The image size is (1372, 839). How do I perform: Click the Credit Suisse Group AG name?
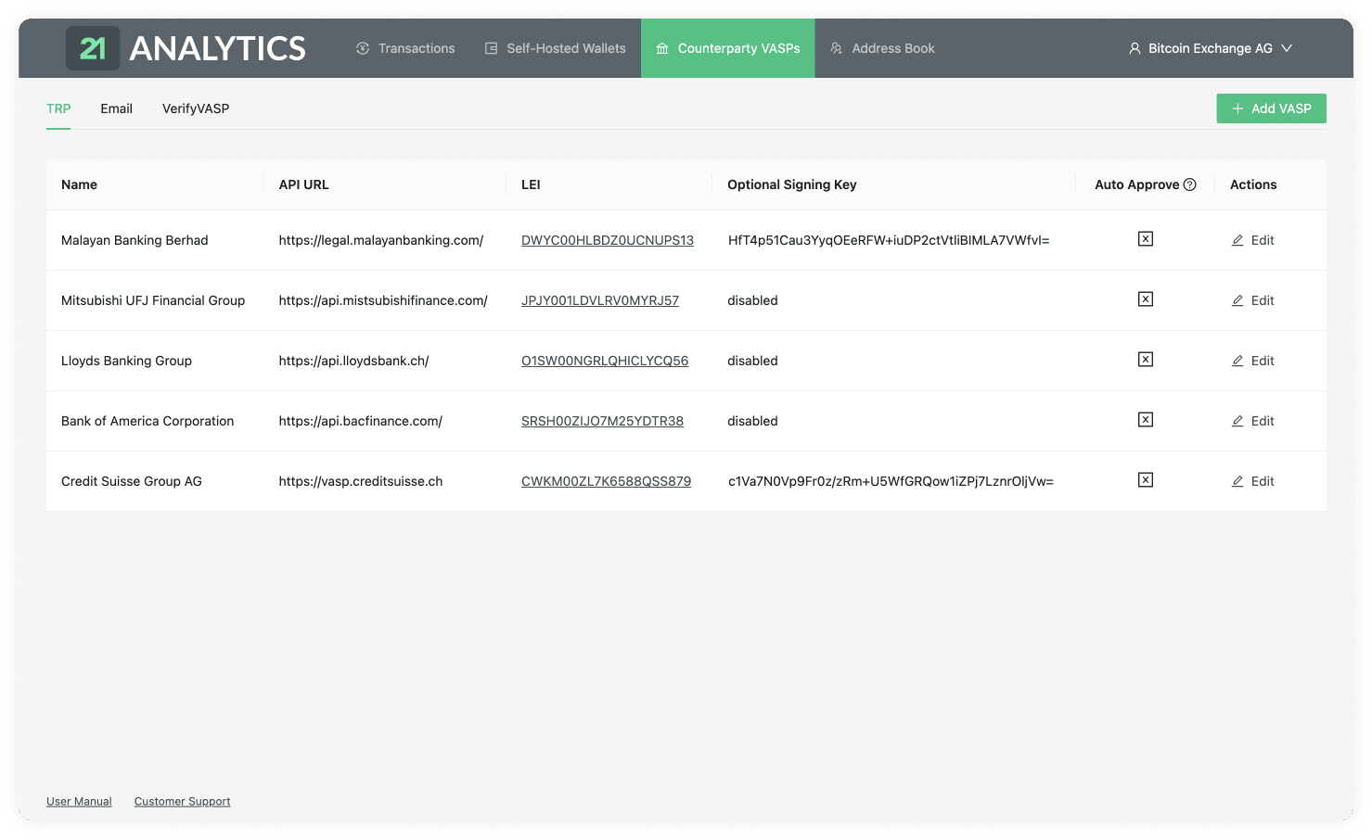(132, 481)
